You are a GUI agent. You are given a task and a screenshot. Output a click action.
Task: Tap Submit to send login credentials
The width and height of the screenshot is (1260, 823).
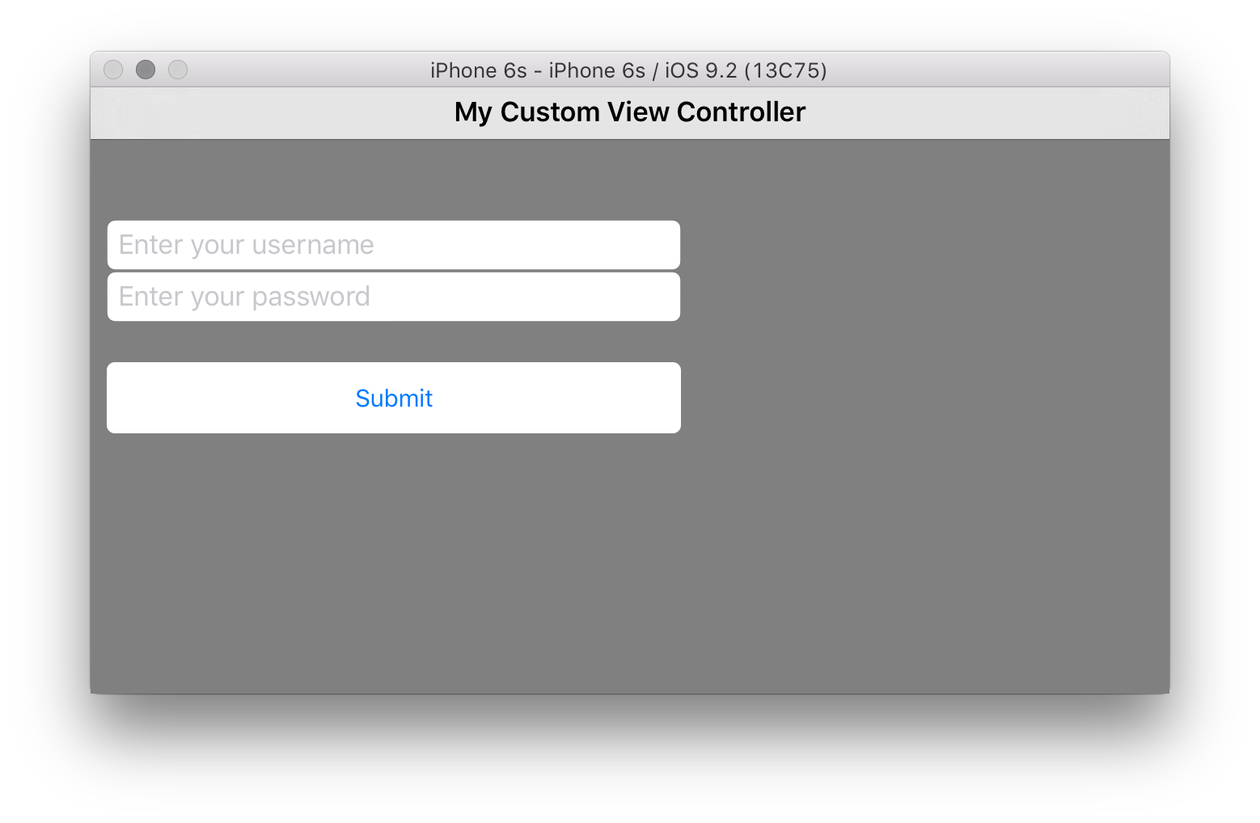click(x=394, y=398)
